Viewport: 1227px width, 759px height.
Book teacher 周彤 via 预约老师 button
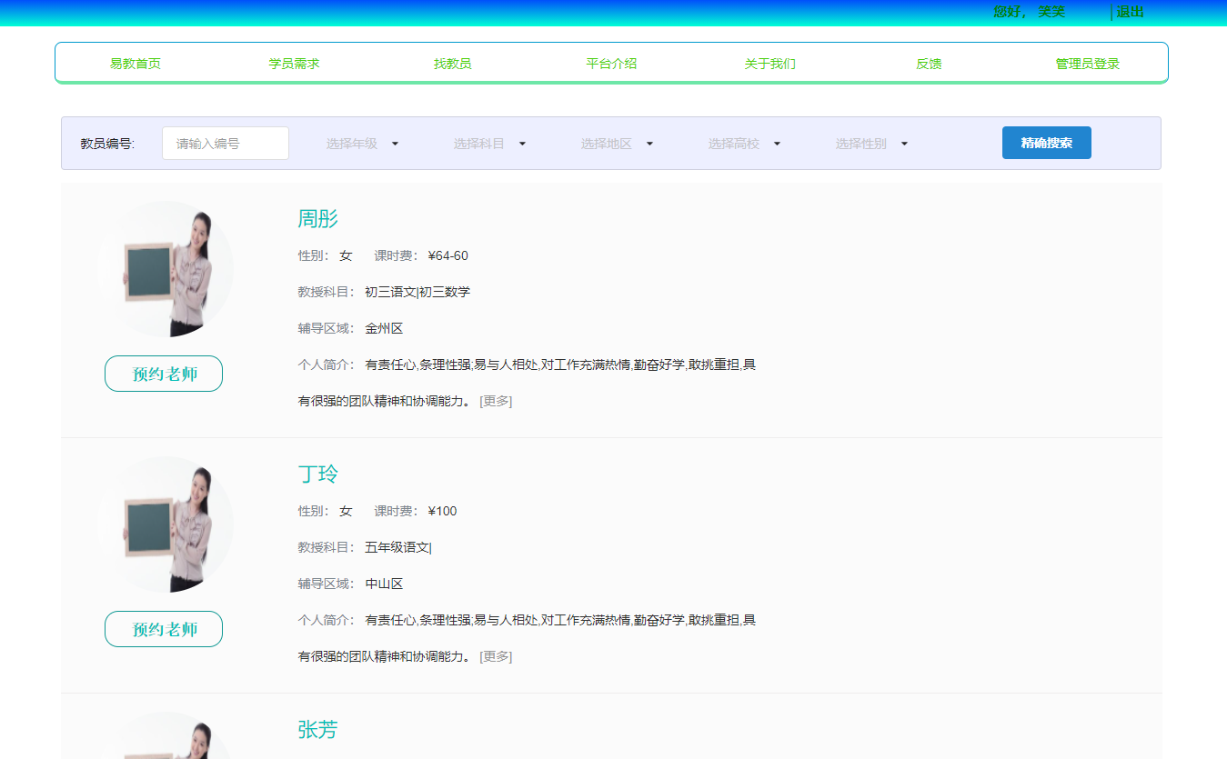click(163, 373)
